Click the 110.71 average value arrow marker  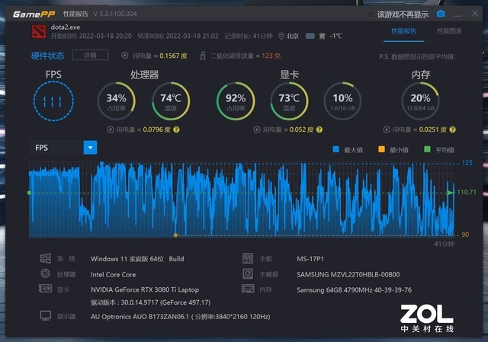coord(451,193)
